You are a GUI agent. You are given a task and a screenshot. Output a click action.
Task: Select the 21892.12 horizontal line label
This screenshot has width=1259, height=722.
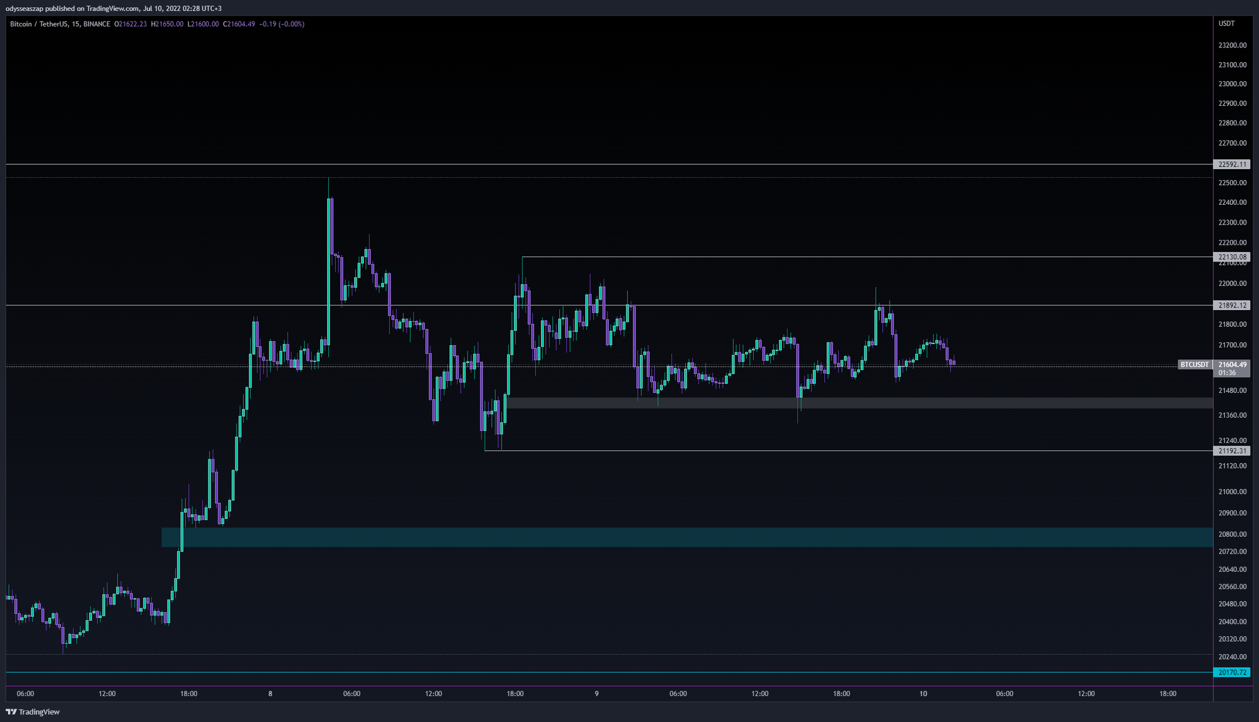point(1232,306)
